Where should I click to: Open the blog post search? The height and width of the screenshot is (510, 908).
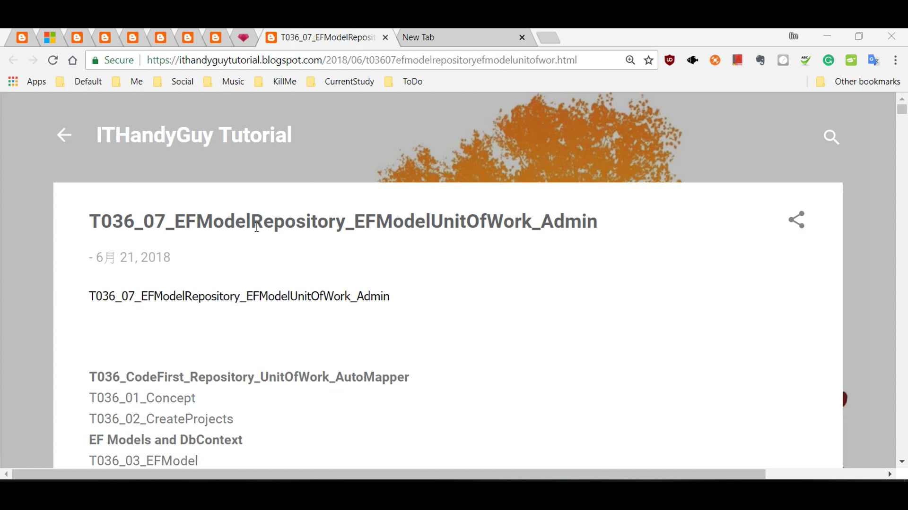click(x=831, y=137)
